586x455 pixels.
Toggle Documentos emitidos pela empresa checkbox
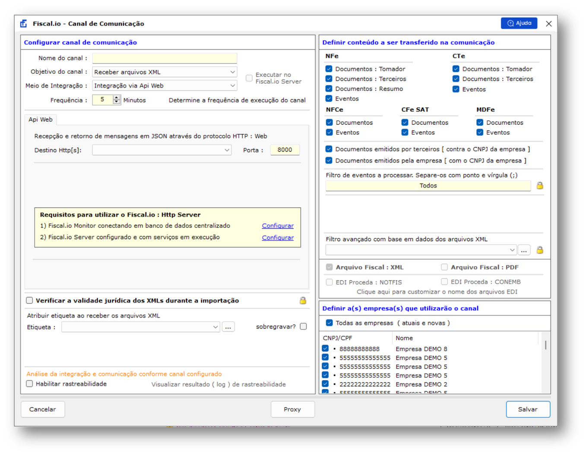(x=329, y=160)
